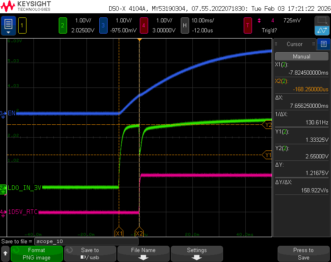331x262 pixels.
Task: Click the zoom selection rectangle icon
Action: [322, 21]
